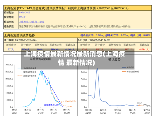Select the 疫情起始 row label
156x118 pixels.
pos(9,13)
